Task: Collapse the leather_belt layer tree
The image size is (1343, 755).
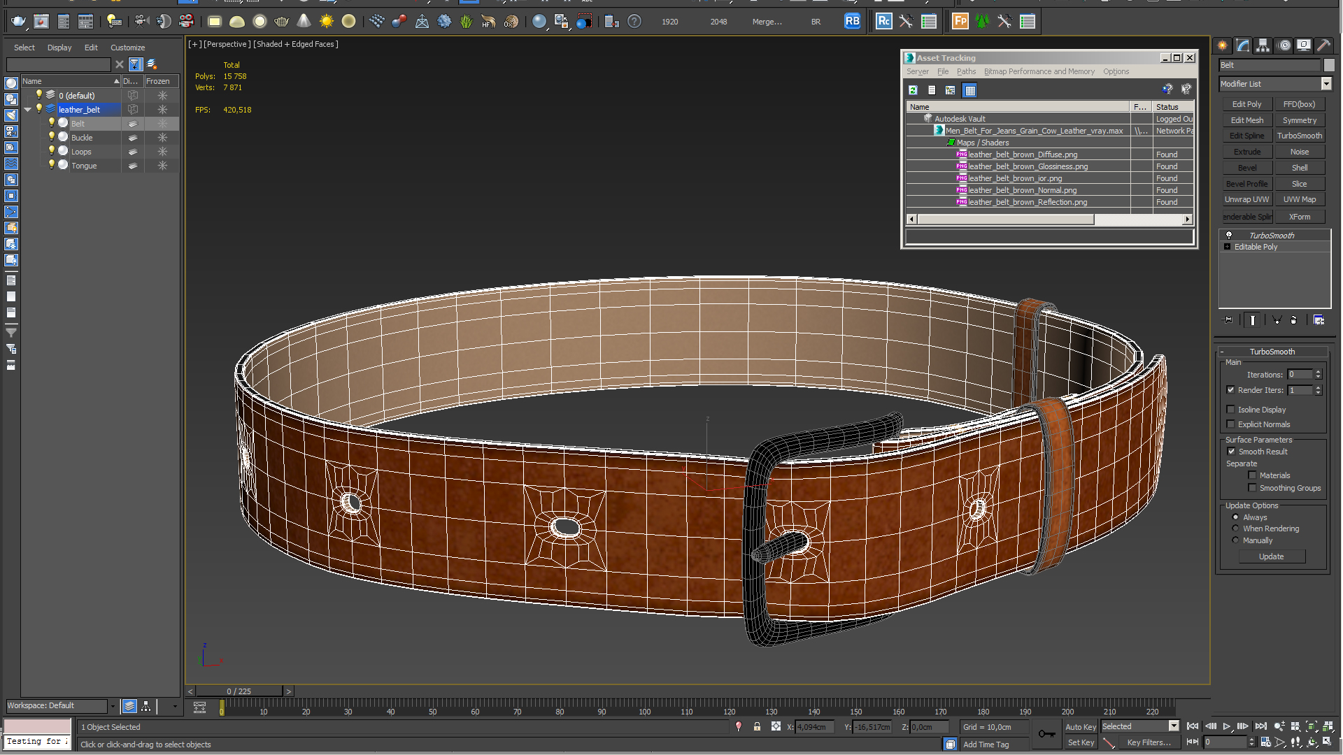Action: click(27, 110)
